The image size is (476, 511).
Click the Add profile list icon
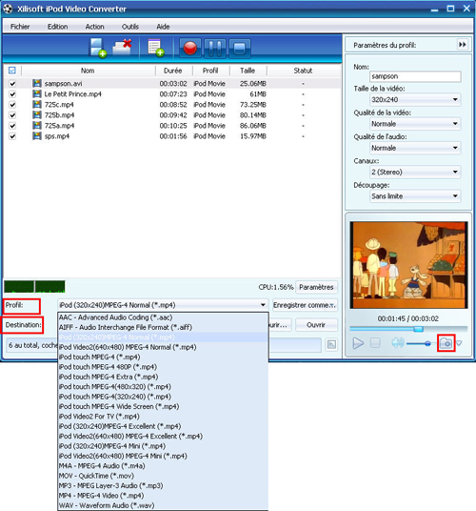155,48
